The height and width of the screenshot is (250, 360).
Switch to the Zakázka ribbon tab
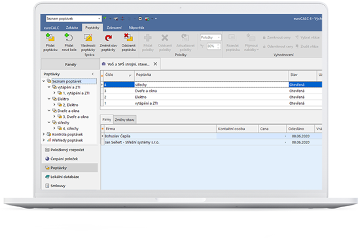72,27
